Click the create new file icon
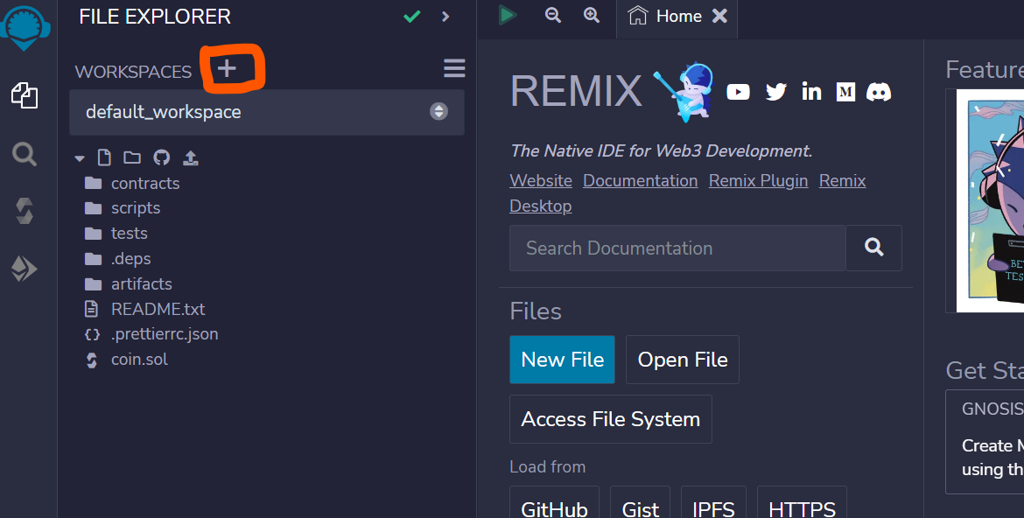 [104, 158]
